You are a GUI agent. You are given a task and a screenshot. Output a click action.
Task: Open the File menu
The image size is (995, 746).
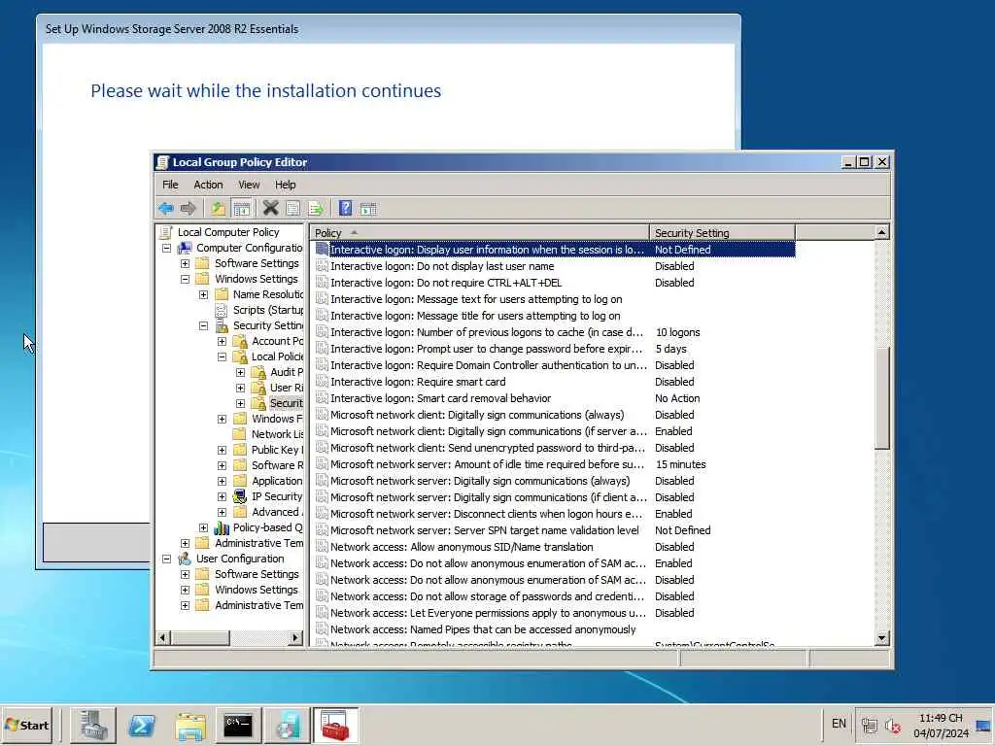[170, 185]
